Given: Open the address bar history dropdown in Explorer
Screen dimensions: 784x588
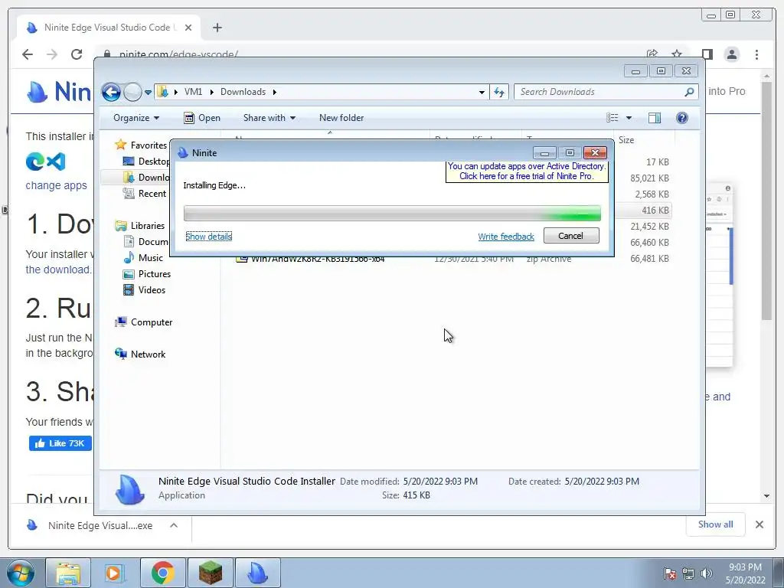Looking at the screenshot, I should pos(482,92).
